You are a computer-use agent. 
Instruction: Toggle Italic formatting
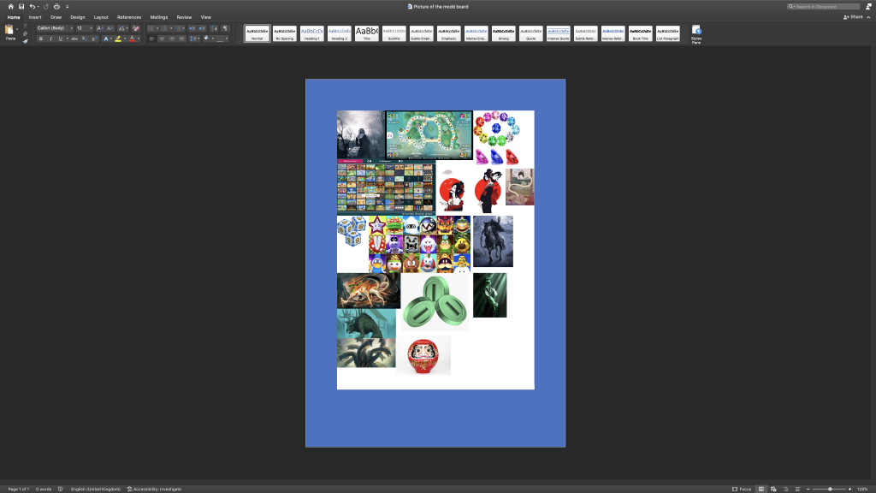click(x=50, y=39)
